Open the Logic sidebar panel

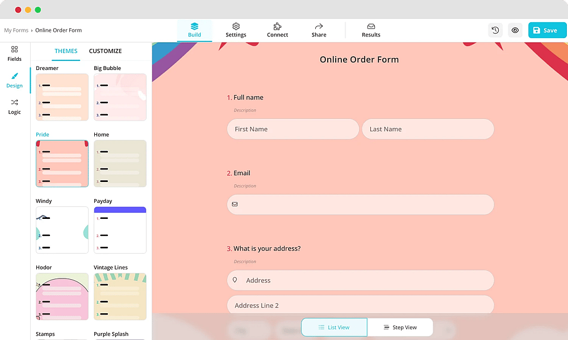click(x=15, y=107)
